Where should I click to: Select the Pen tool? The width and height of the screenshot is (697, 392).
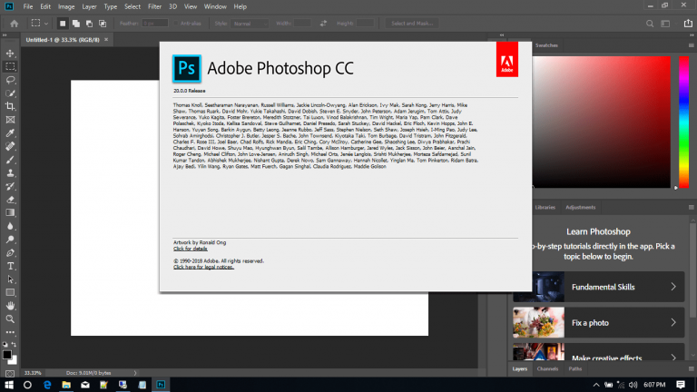click(10, 253)
